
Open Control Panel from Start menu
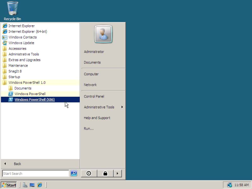point(94,96)
